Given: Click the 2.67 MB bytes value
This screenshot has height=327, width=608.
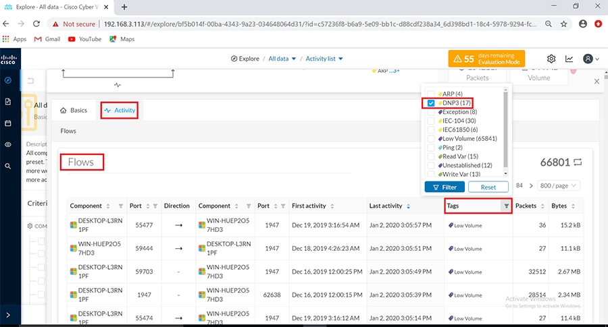Looking at the screenshot, I should coord(569,272).
